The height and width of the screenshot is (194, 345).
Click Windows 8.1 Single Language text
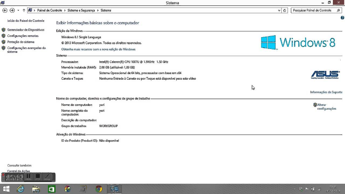(81, 37)
